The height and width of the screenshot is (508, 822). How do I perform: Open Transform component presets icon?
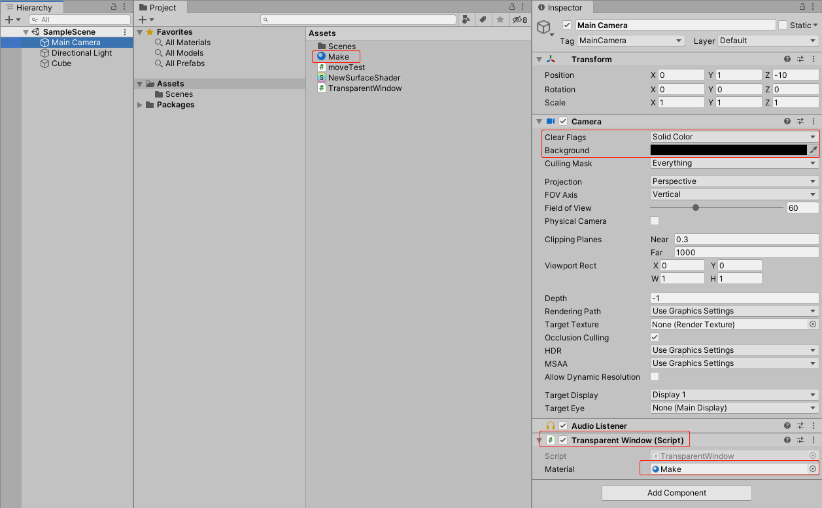[x=800, y=59]
